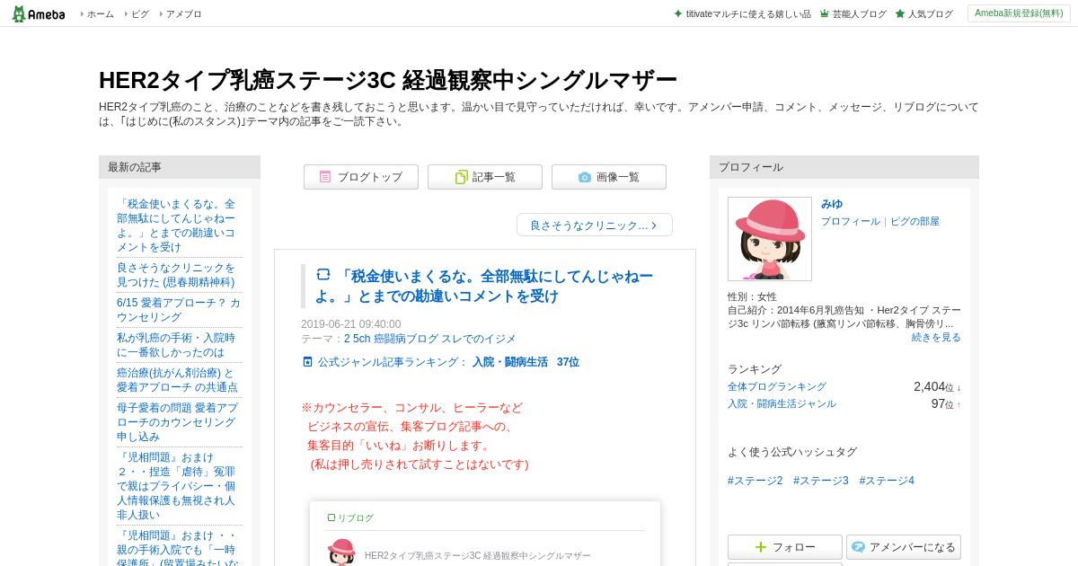Click the avatar in reblog card
The image size is (1078, 566).
[341, 552]
